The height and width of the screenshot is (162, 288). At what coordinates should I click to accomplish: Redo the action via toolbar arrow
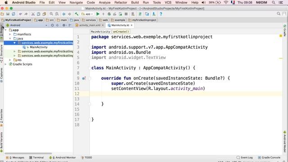point(26,14)
